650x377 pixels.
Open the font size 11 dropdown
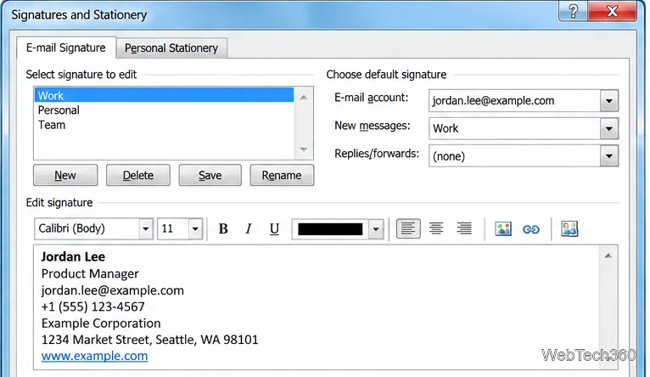(195, 228)
